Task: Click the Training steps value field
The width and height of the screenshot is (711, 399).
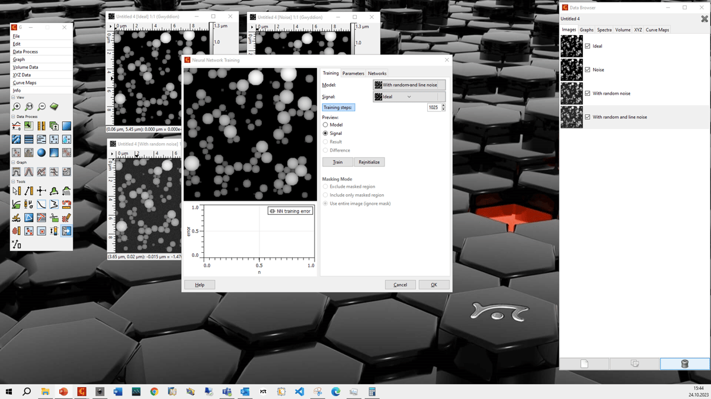Action: 433,108
